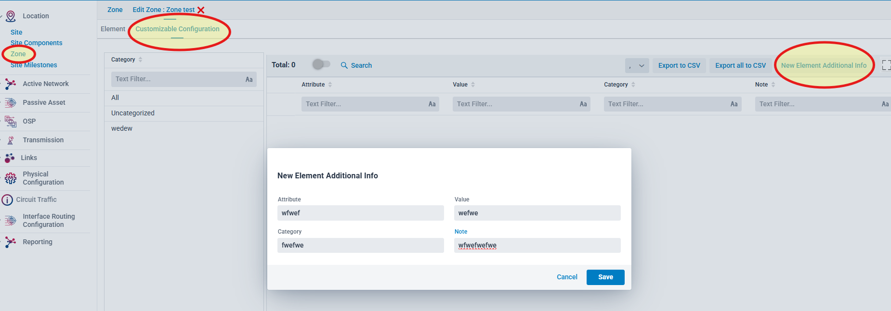Open the CSV delimiter dropdown
Image resolution: width=891 pixels, height=311 pixels.
637,66
